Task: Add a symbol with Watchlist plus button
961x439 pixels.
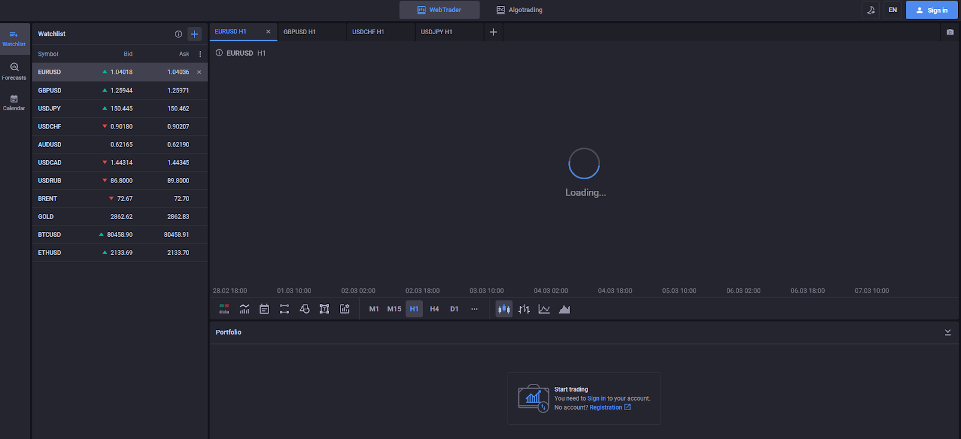Action: pos(194,34)
